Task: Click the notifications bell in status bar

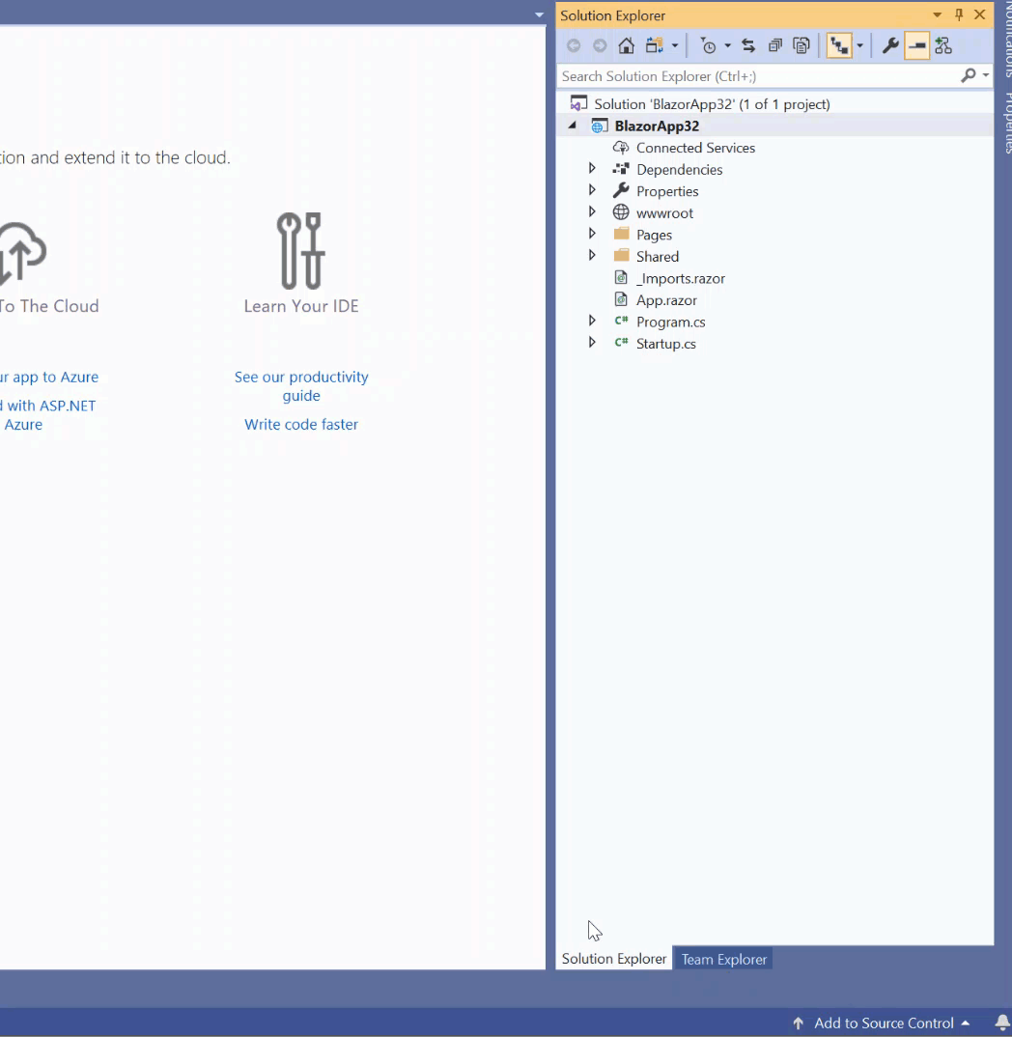Action: click(x=1002, y=1023)
